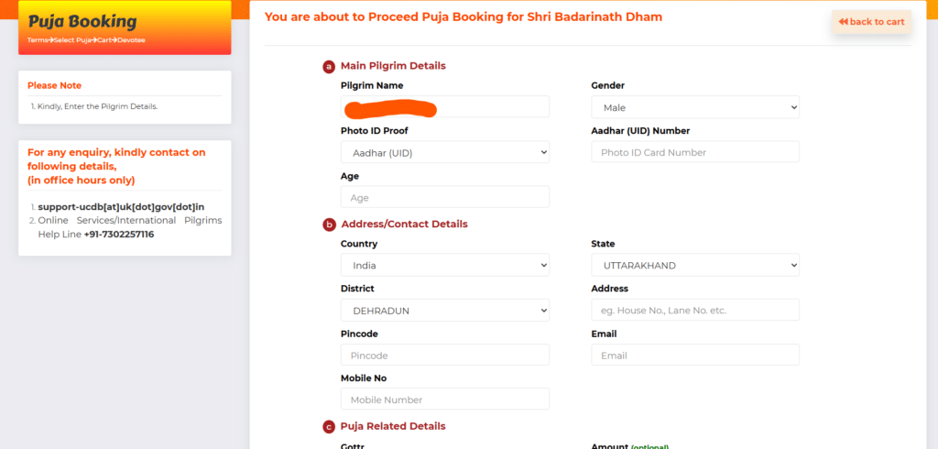
Task: Expand the Country dropdown set to India
Action: pos(445,265)
